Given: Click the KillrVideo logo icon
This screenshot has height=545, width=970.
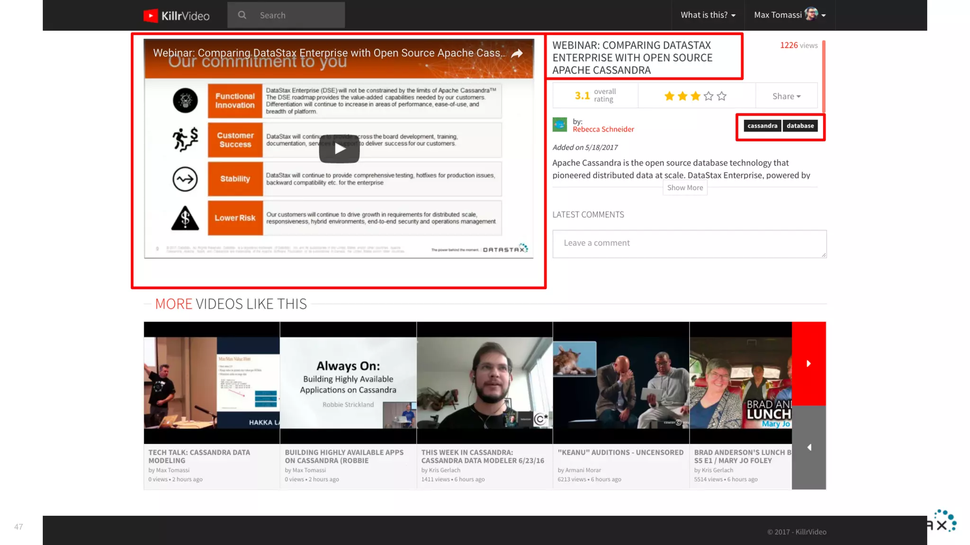Looking at the screenshot, I should 151,16.
